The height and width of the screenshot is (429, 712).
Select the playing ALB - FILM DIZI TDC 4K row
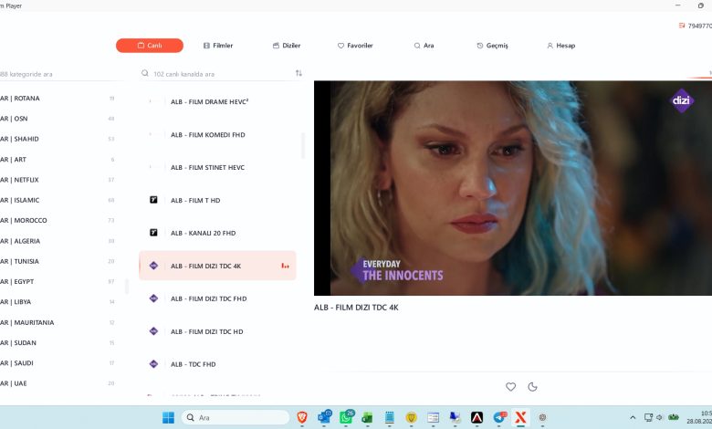[217, 266]
